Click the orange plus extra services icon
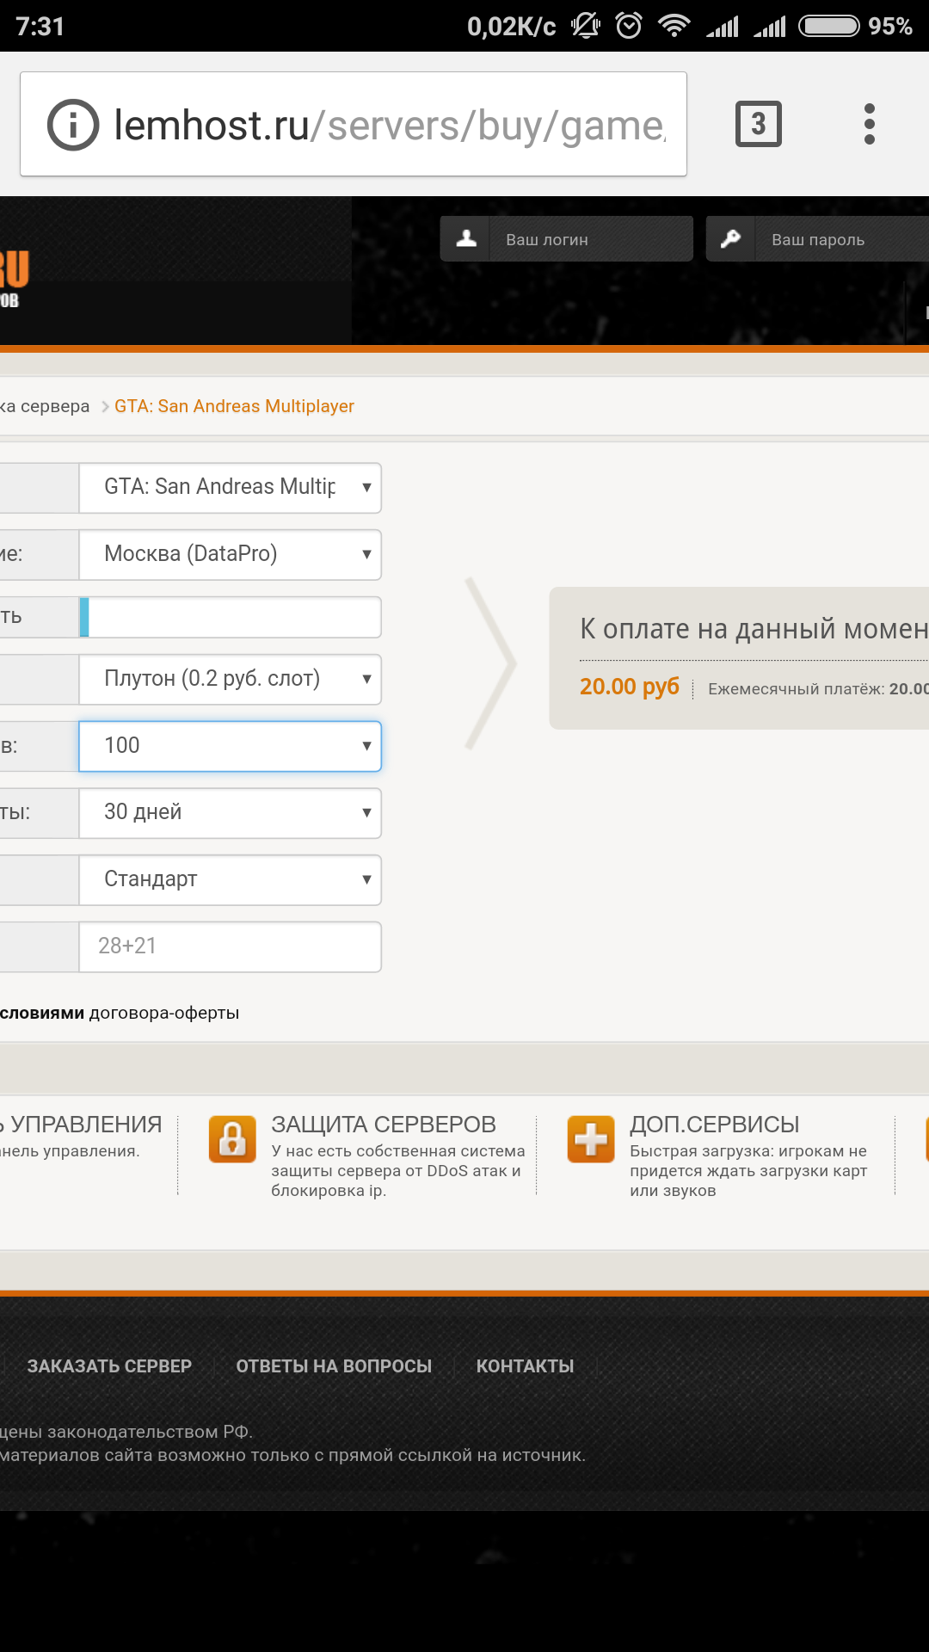Viewport: 929px width, 1652px height. click(591, 1139)
